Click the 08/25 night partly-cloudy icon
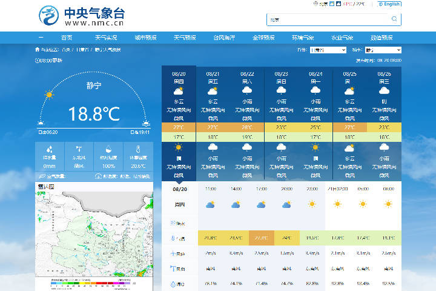The width and height of the screenshot is (436, 291). [x=349, y=147]
